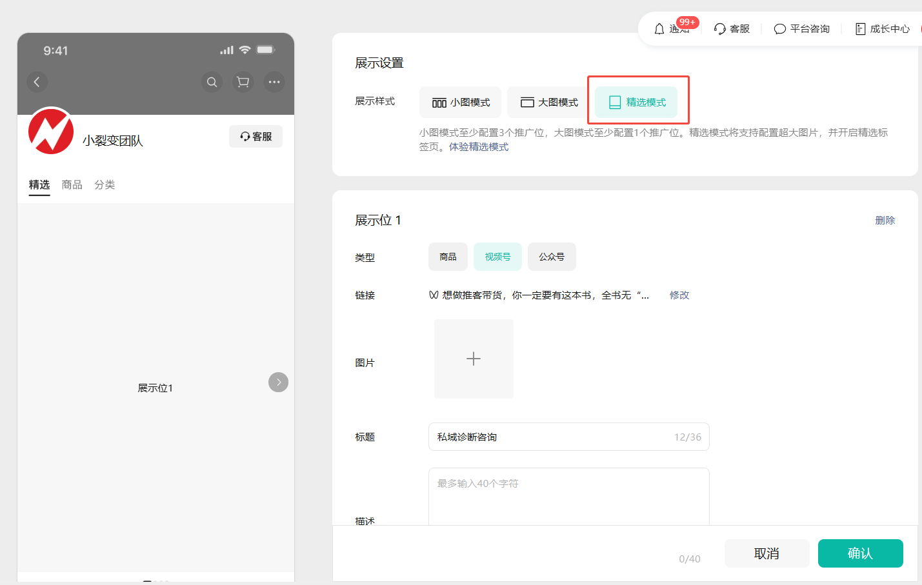Select 小图模式 display style

461,103
